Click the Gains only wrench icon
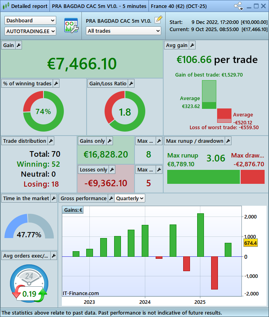Image resolution: width=269 pixels, height=317 pixels. 110,141
